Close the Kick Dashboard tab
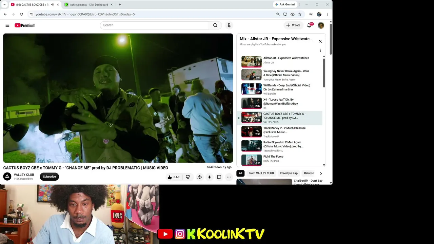This screenshot has width=434, height=244. click(112, 5)
